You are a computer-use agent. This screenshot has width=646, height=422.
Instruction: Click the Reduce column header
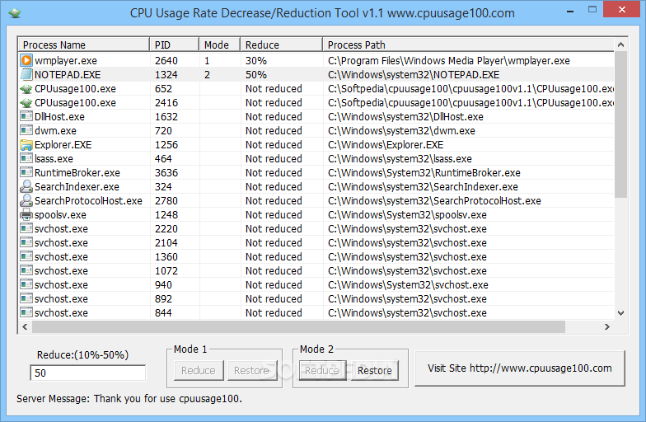click(280, 45)
